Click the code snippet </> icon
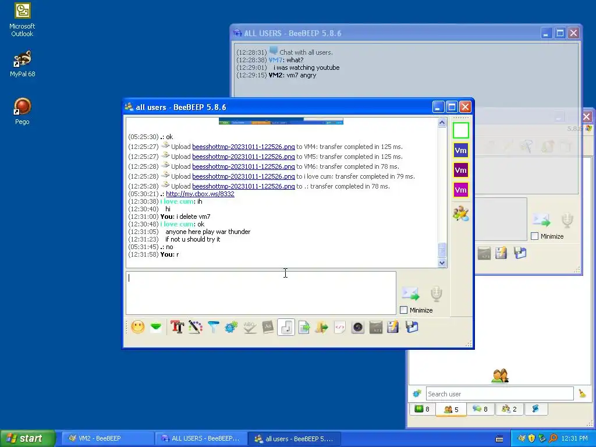596x447 pixels. point(339,327)
